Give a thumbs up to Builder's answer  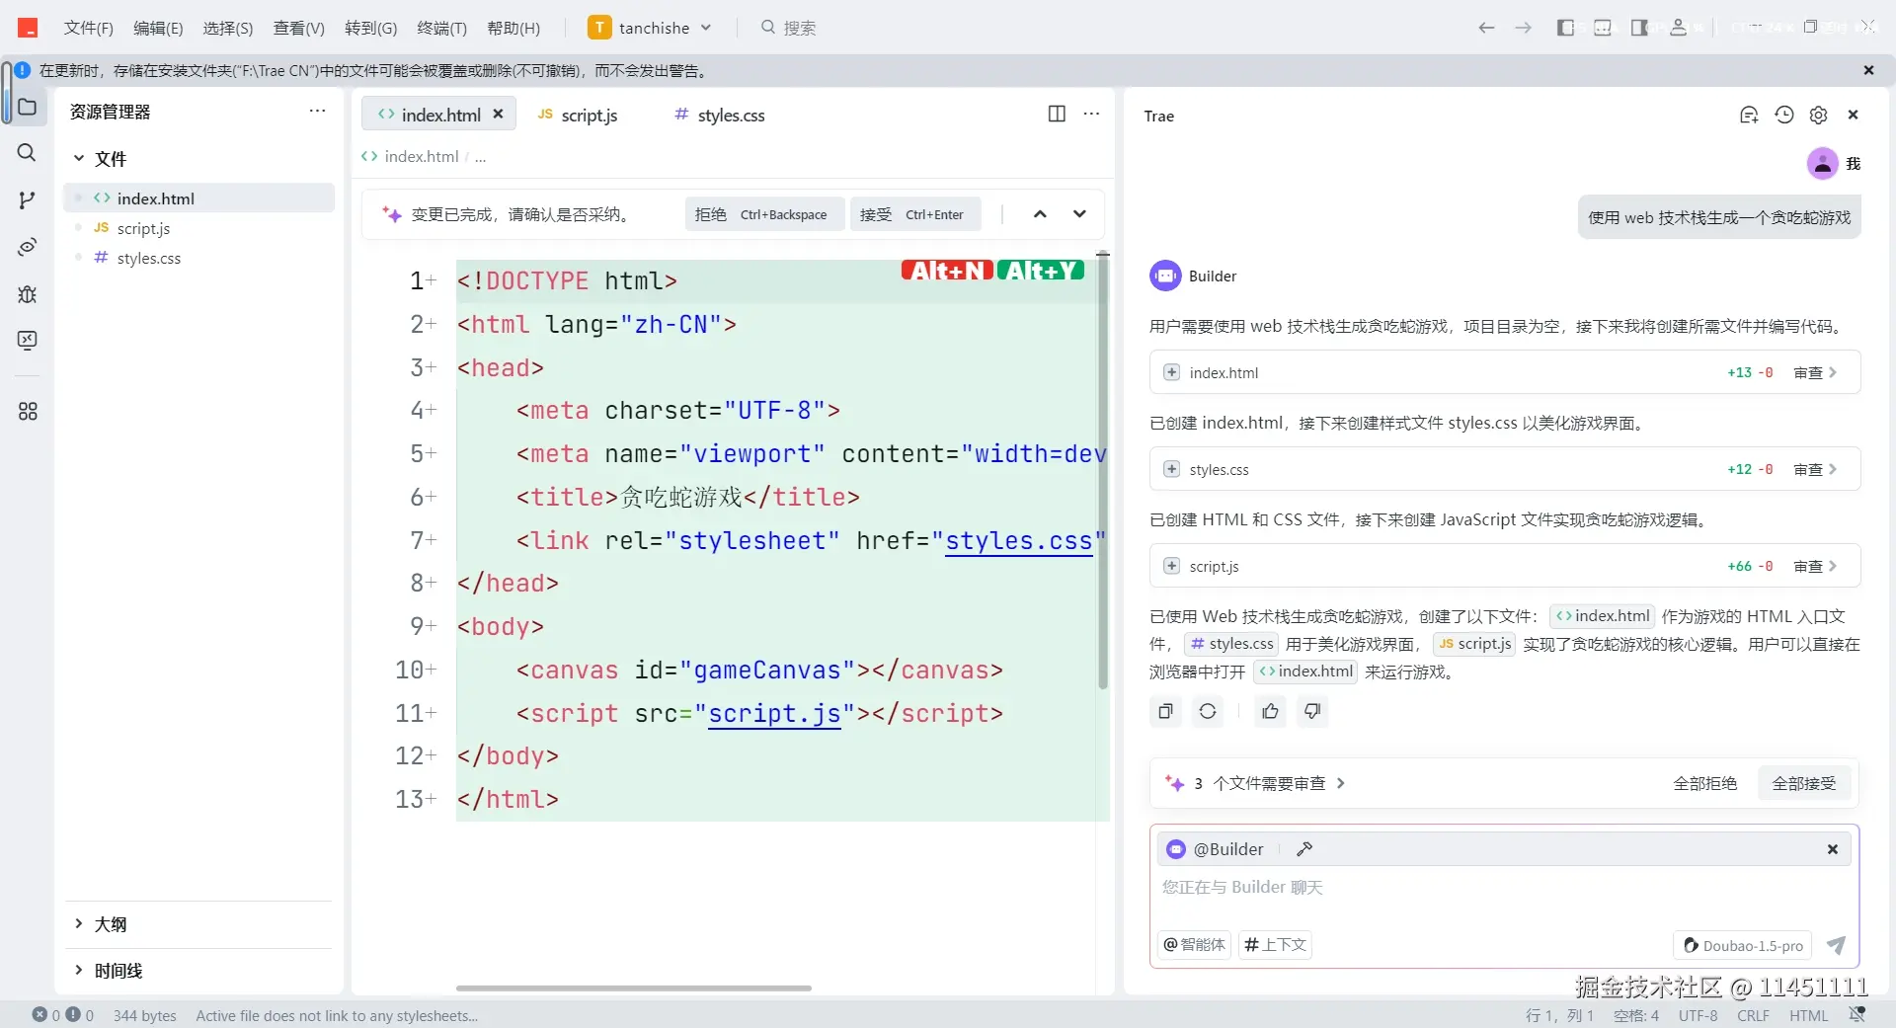pyautogui.click(x=1269, y=711)
